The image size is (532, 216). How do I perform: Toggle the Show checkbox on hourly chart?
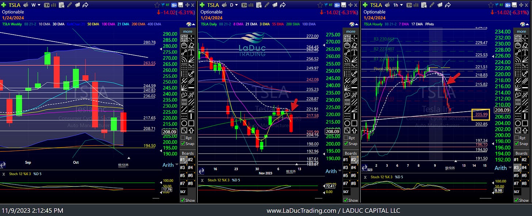(x=517, y=200)
